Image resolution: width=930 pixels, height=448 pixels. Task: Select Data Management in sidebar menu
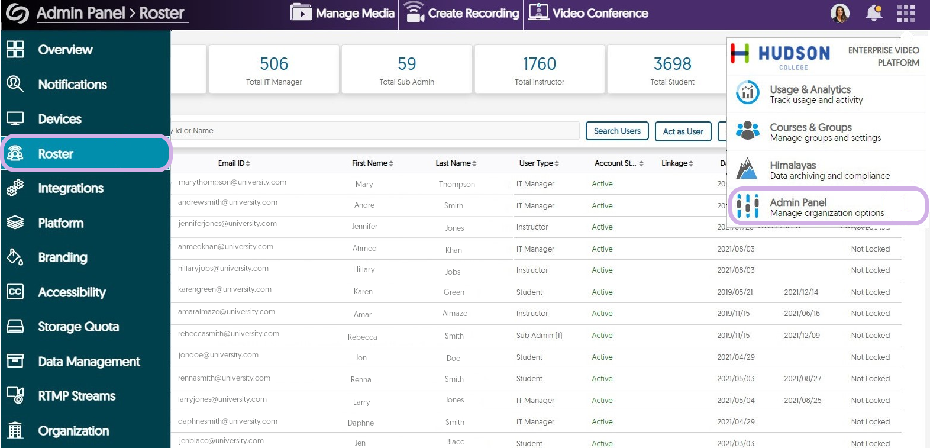coord(89,362)
